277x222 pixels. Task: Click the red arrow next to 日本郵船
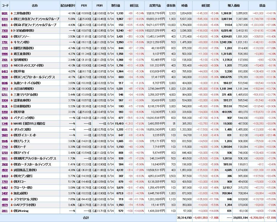11,106
